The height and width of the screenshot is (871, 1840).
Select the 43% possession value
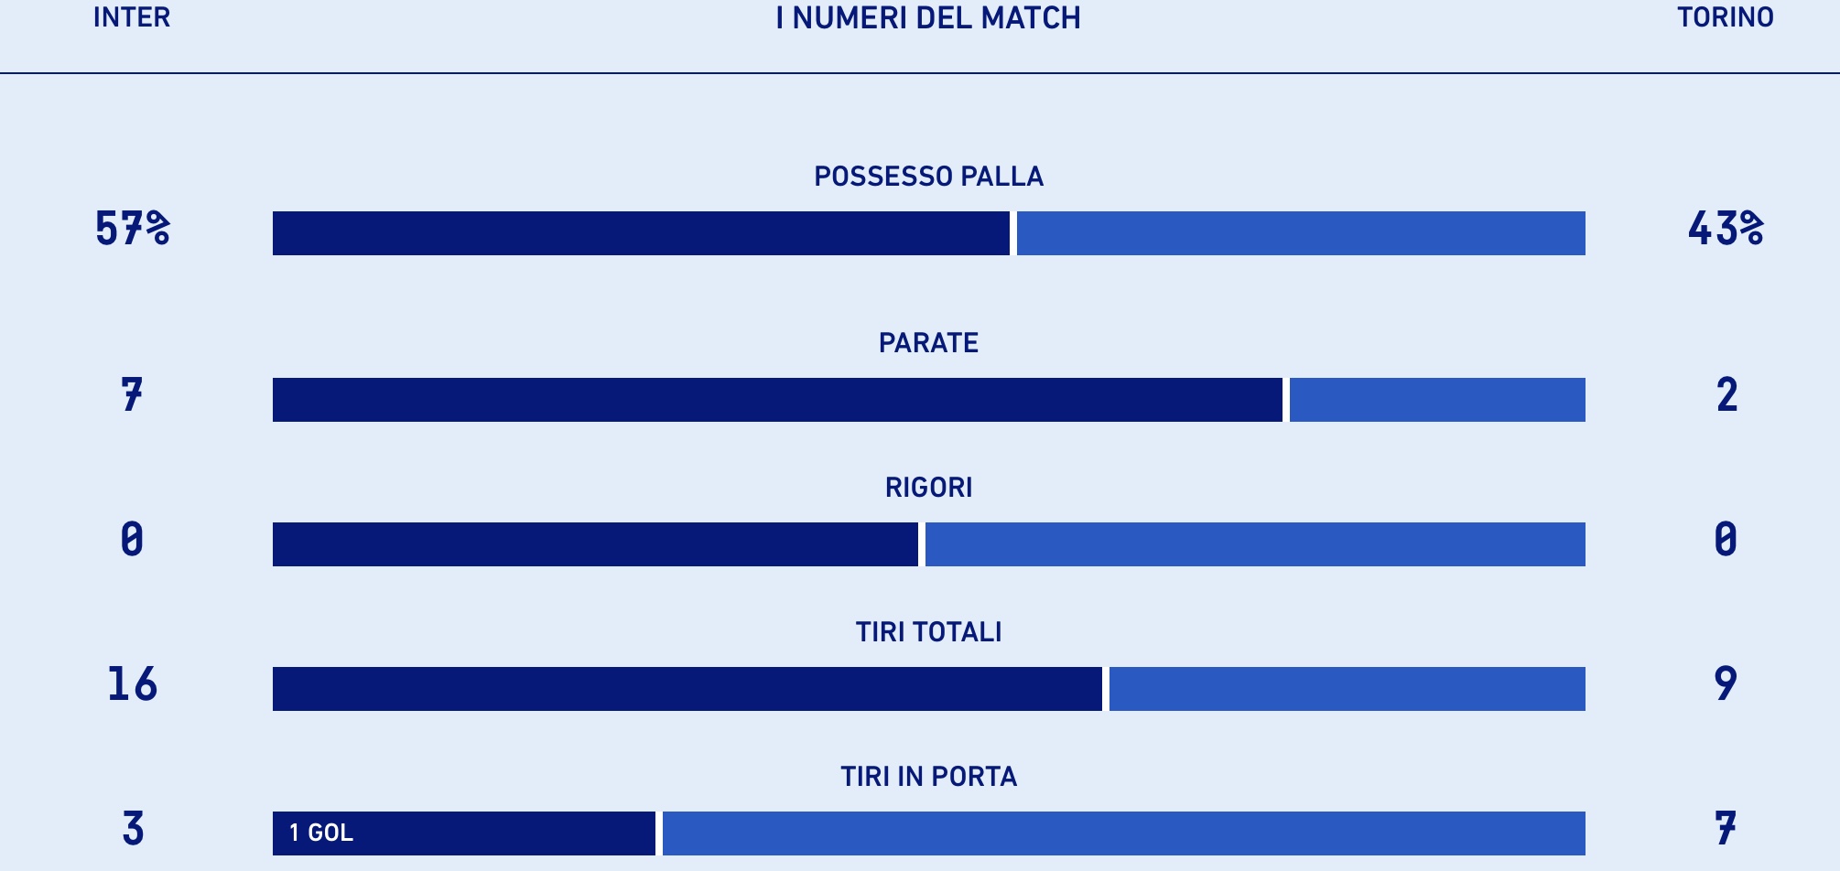(x=1726, y=229)
